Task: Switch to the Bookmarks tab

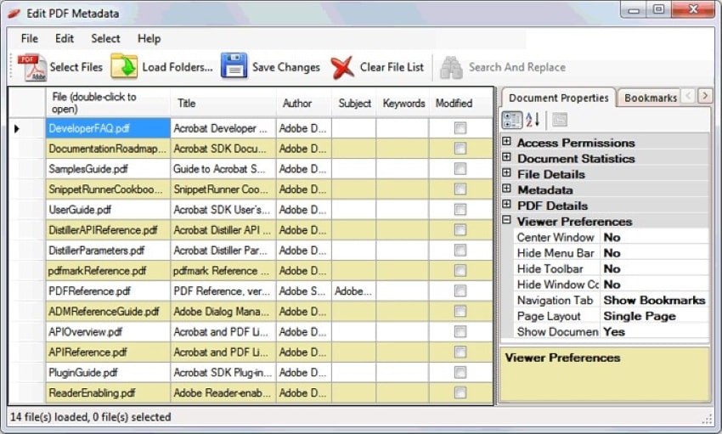Action: click(x=650, y=98)
